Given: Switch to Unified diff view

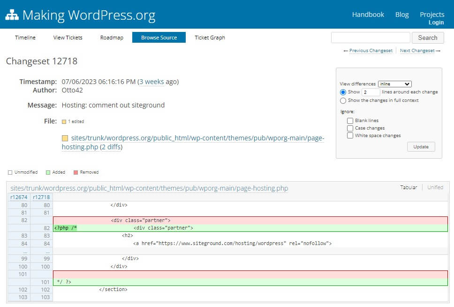Looking at the screenshot, I should click(x=435, y=188).
